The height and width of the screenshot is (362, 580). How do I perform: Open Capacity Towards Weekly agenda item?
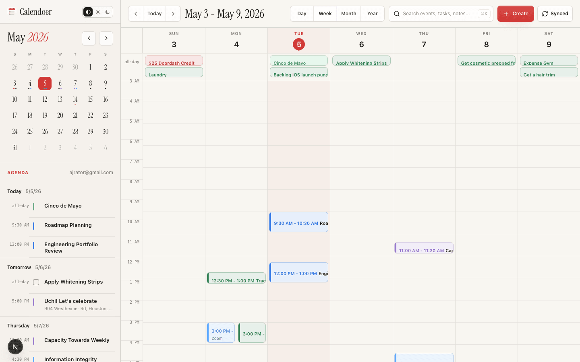77,340
